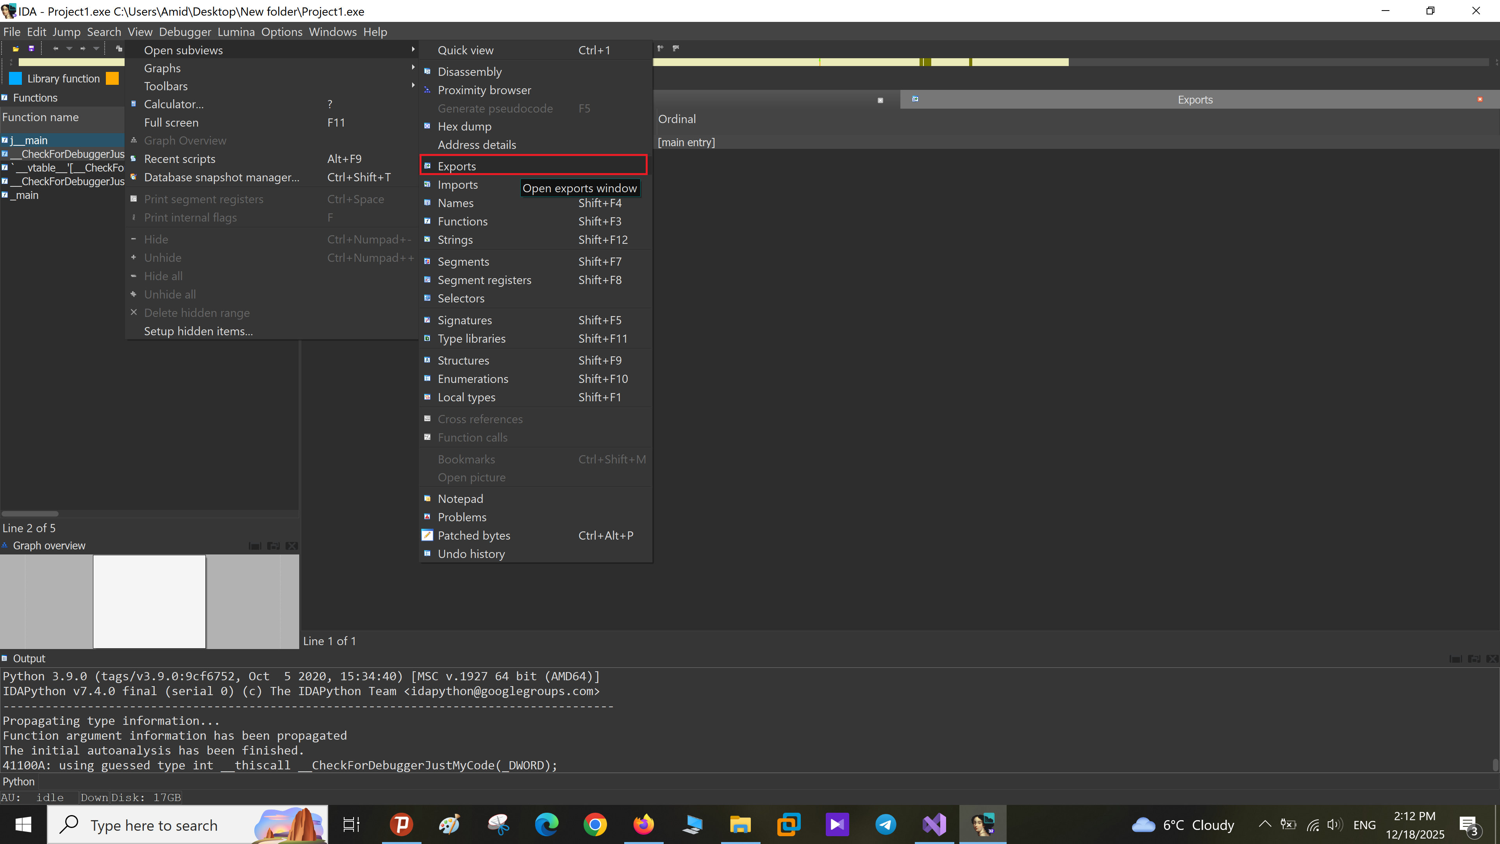Expand the Toolbars submenu
1500x844 pixels.
tap(166, 86)
